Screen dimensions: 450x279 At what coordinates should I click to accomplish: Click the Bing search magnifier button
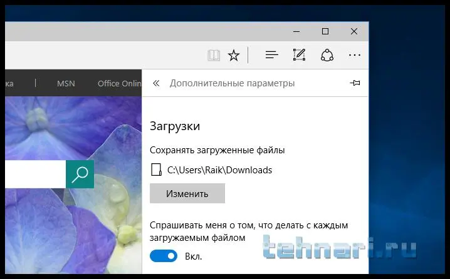80,174
